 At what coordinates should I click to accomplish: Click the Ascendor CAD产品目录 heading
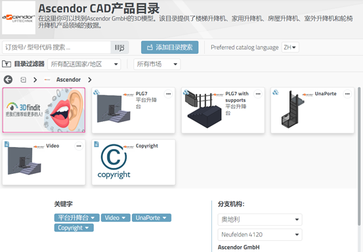pyautogui.click(x=99, y=9)
